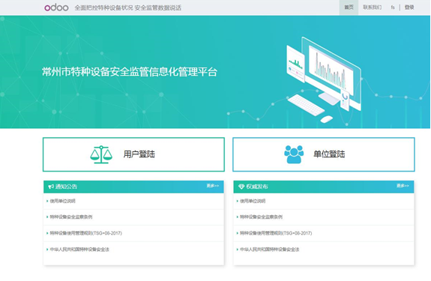Screen dimensions: 431x281
Task: Select the fs menu item
Action: coord(393,7)
